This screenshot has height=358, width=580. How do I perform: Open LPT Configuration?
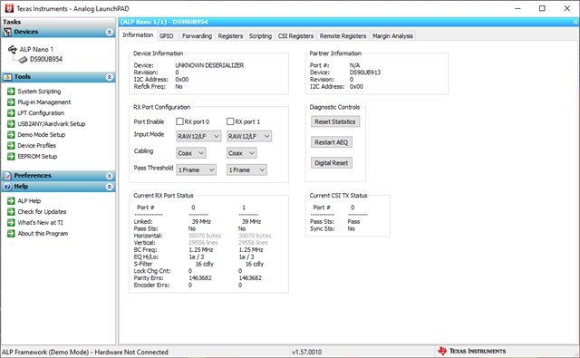(41, 112)
